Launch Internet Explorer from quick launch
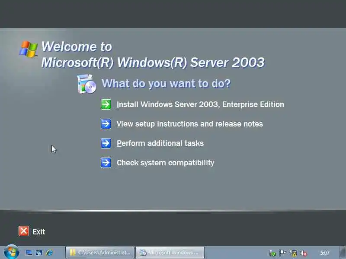The height and width of the screenshot is (259, 346). tap(49, 253)
